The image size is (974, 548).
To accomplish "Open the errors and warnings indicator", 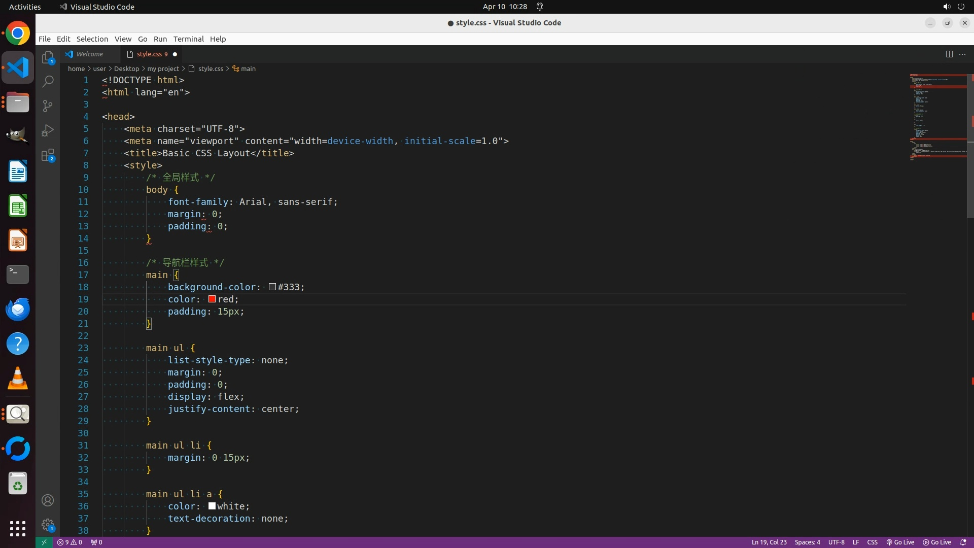I will click(x=69, y=542).
